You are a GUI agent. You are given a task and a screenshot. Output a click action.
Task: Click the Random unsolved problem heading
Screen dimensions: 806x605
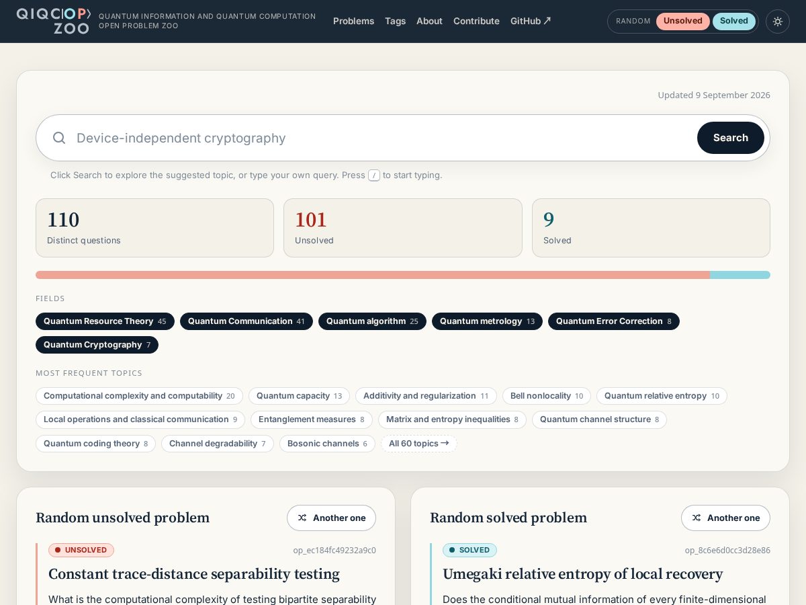click(122, 518)
